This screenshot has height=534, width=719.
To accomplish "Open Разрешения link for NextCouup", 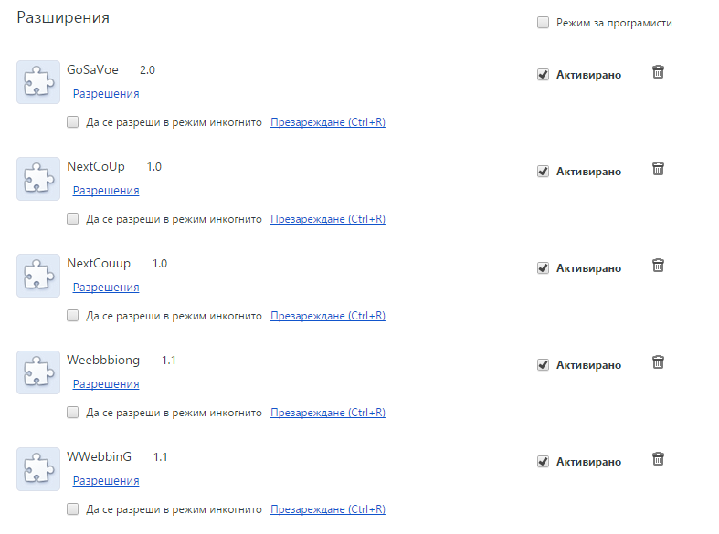I will (106, 288).
